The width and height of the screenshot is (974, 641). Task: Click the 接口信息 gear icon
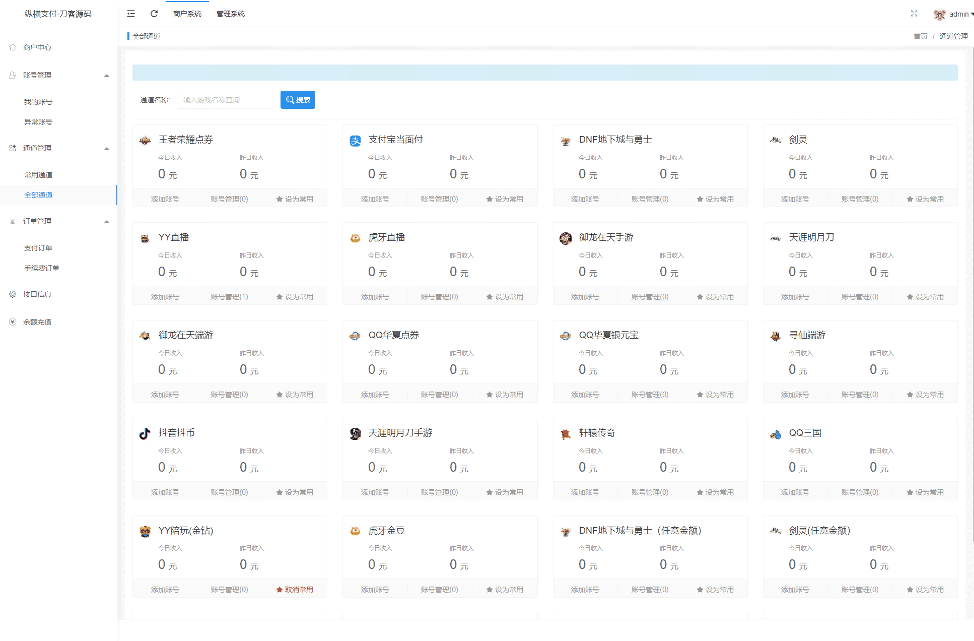(13, 294)
